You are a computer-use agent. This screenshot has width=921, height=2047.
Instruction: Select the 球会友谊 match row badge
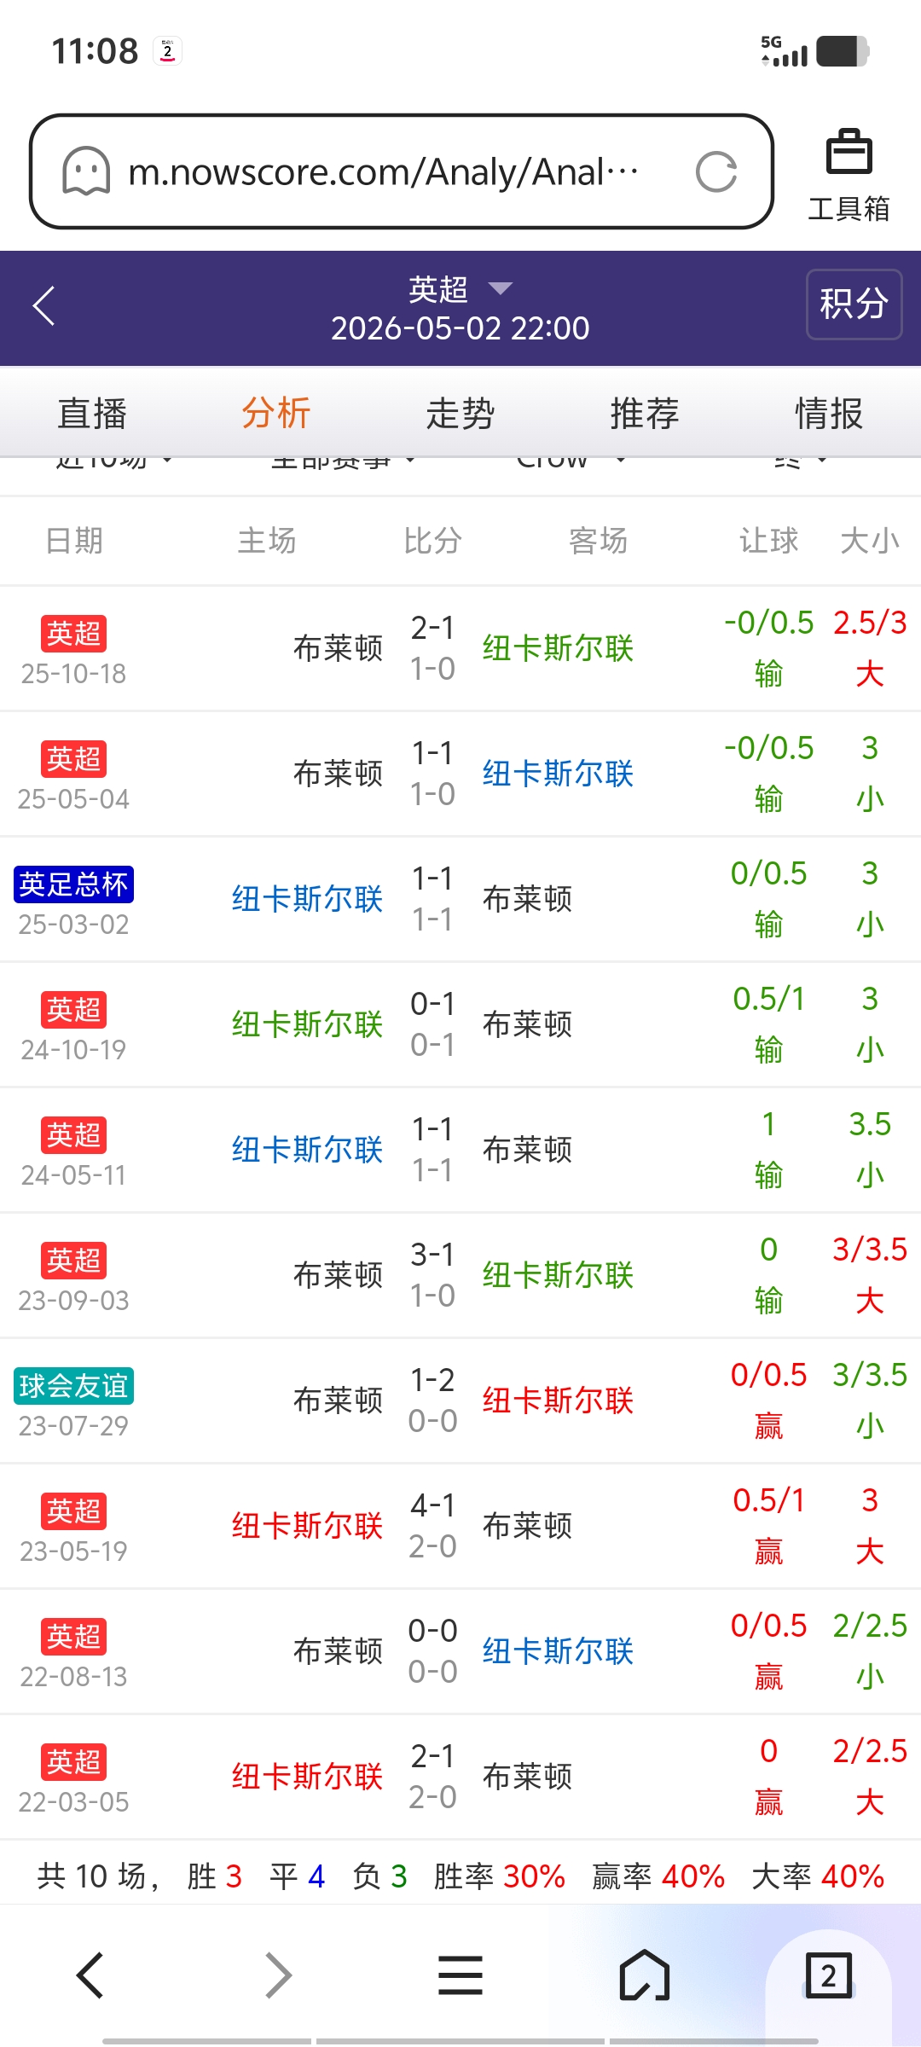pyautogui.click(x=74, y=1386)
